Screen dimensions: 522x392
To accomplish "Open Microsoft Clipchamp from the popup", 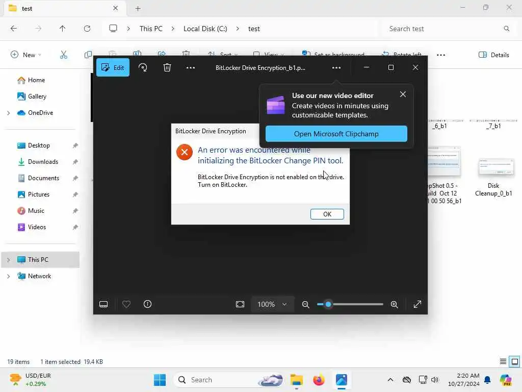I will point(336,134).
